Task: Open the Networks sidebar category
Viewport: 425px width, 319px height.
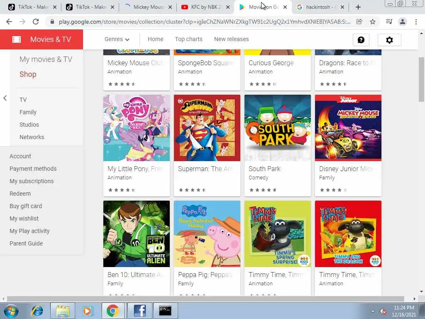Action: point(32,137)
